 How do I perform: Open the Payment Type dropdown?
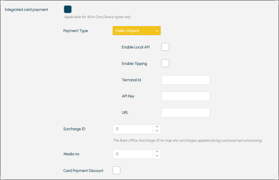tap(137, 31)
